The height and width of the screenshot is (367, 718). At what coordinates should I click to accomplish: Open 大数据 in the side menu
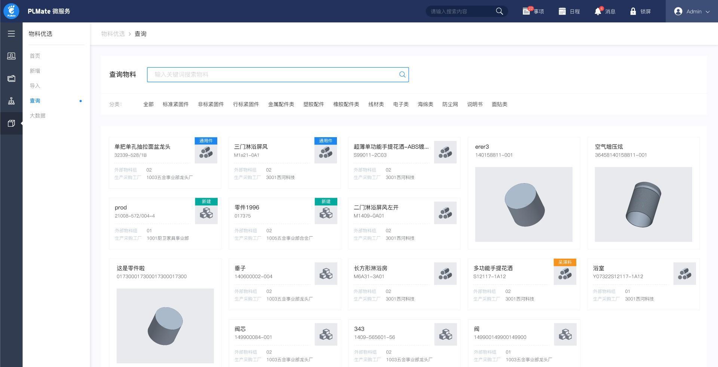[x=37, y=116]
